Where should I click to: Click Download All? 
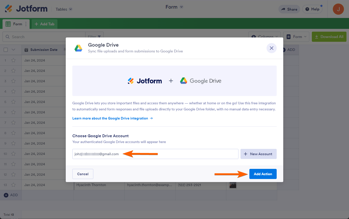[329, 37]
